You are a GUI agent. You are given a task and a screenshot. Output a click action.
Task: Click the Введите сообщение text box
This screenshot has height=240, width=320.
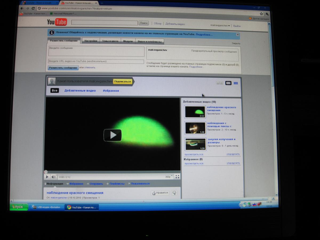96,51
